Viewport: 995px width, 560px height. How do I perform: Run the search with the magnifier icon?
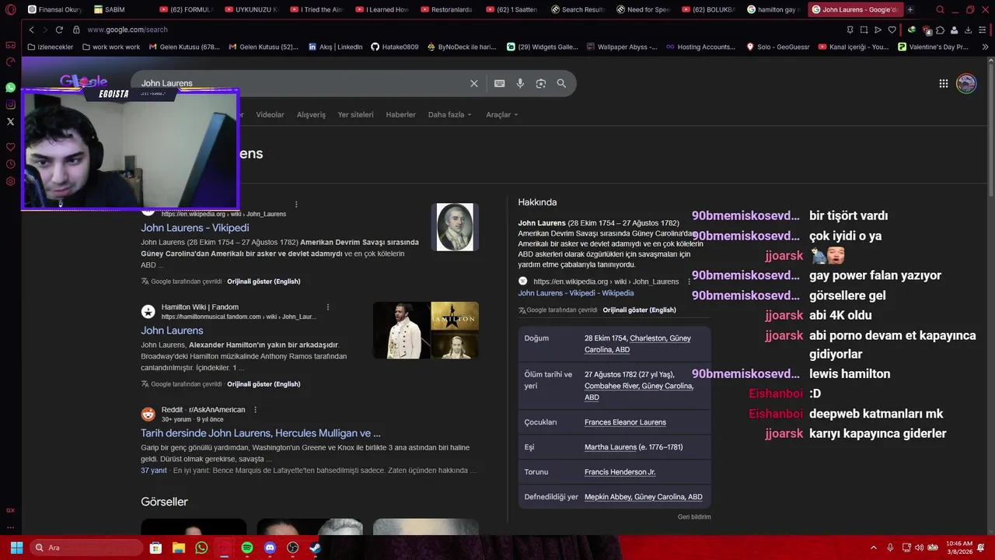(x=561, y=83)
